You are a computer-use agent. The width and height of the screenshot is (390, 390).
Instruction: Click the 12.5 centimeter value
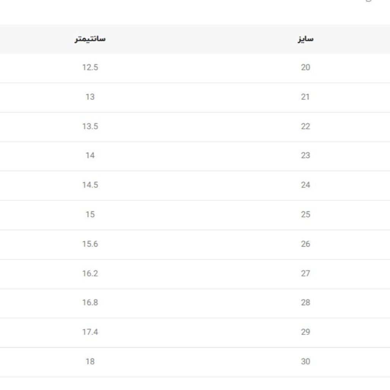pyautogui.click(x=90, y=67)
